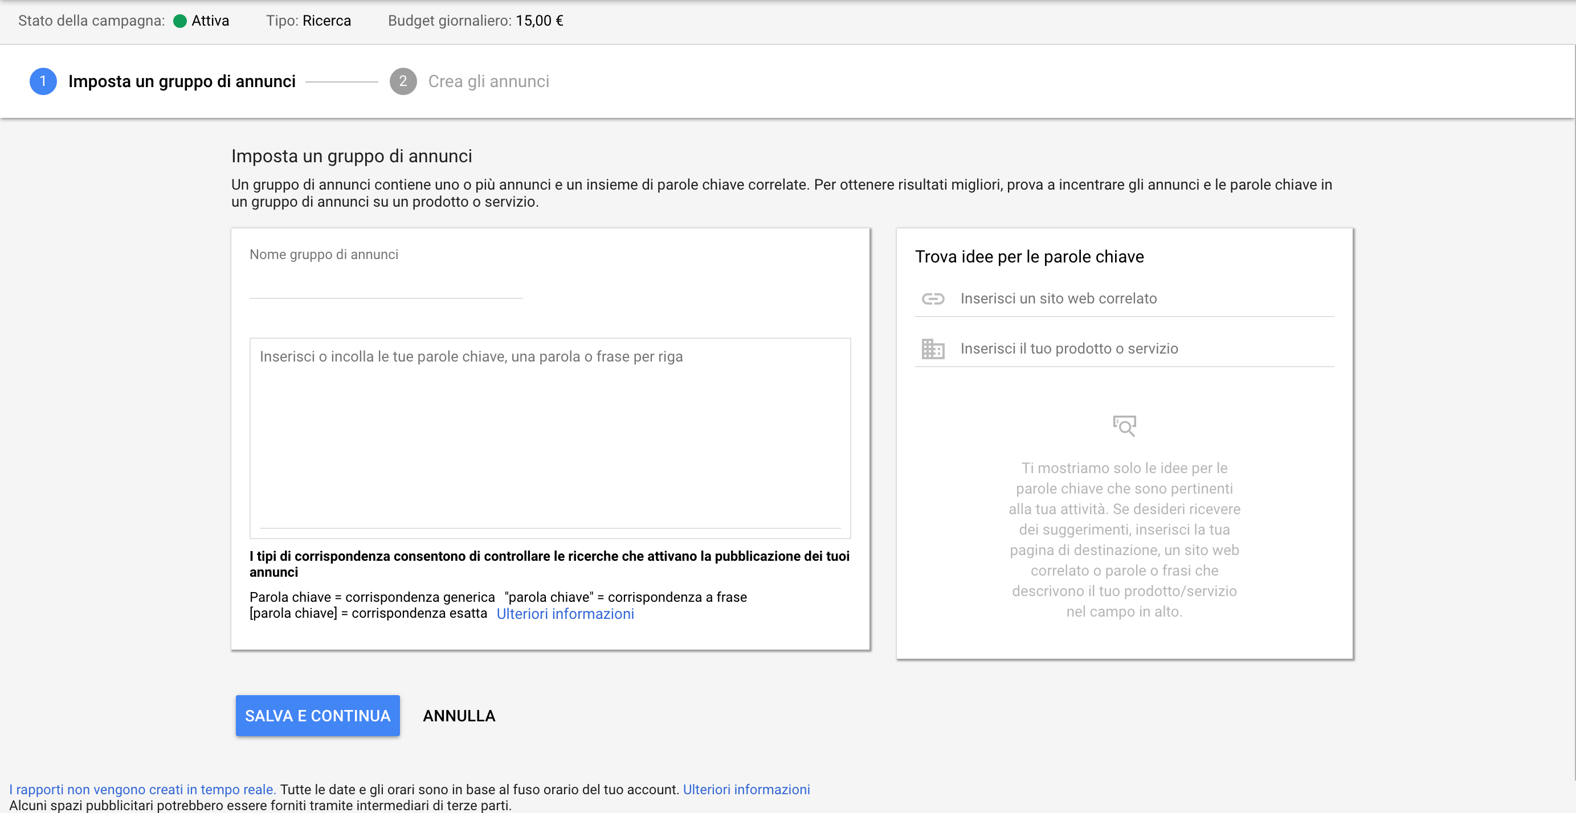Click the 'Attiva' campaign status text

click(210, 21)
